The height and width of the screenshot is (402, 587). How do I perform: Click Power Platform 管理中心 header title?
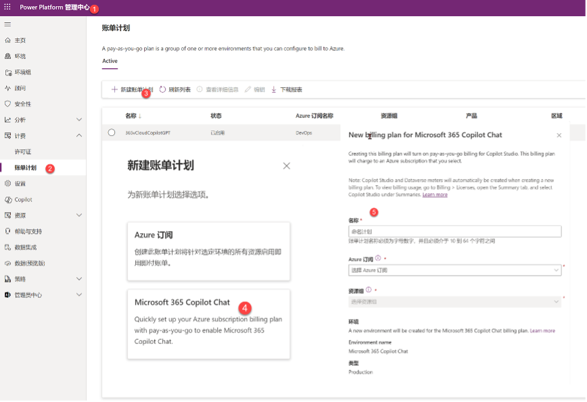point(55,7)
